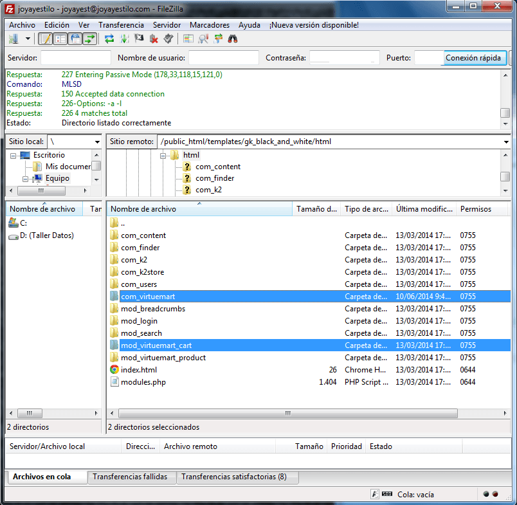Open the Sitio local path dropdown
This screenshot has width=517, height=505.
(97, 142)
